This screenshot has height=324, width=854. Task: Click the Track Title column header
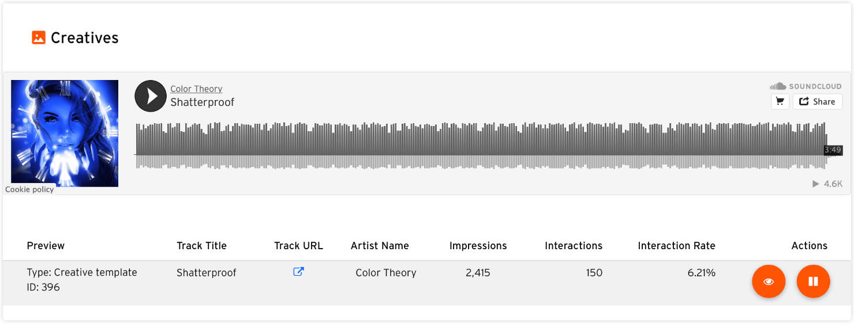(201, 246)
